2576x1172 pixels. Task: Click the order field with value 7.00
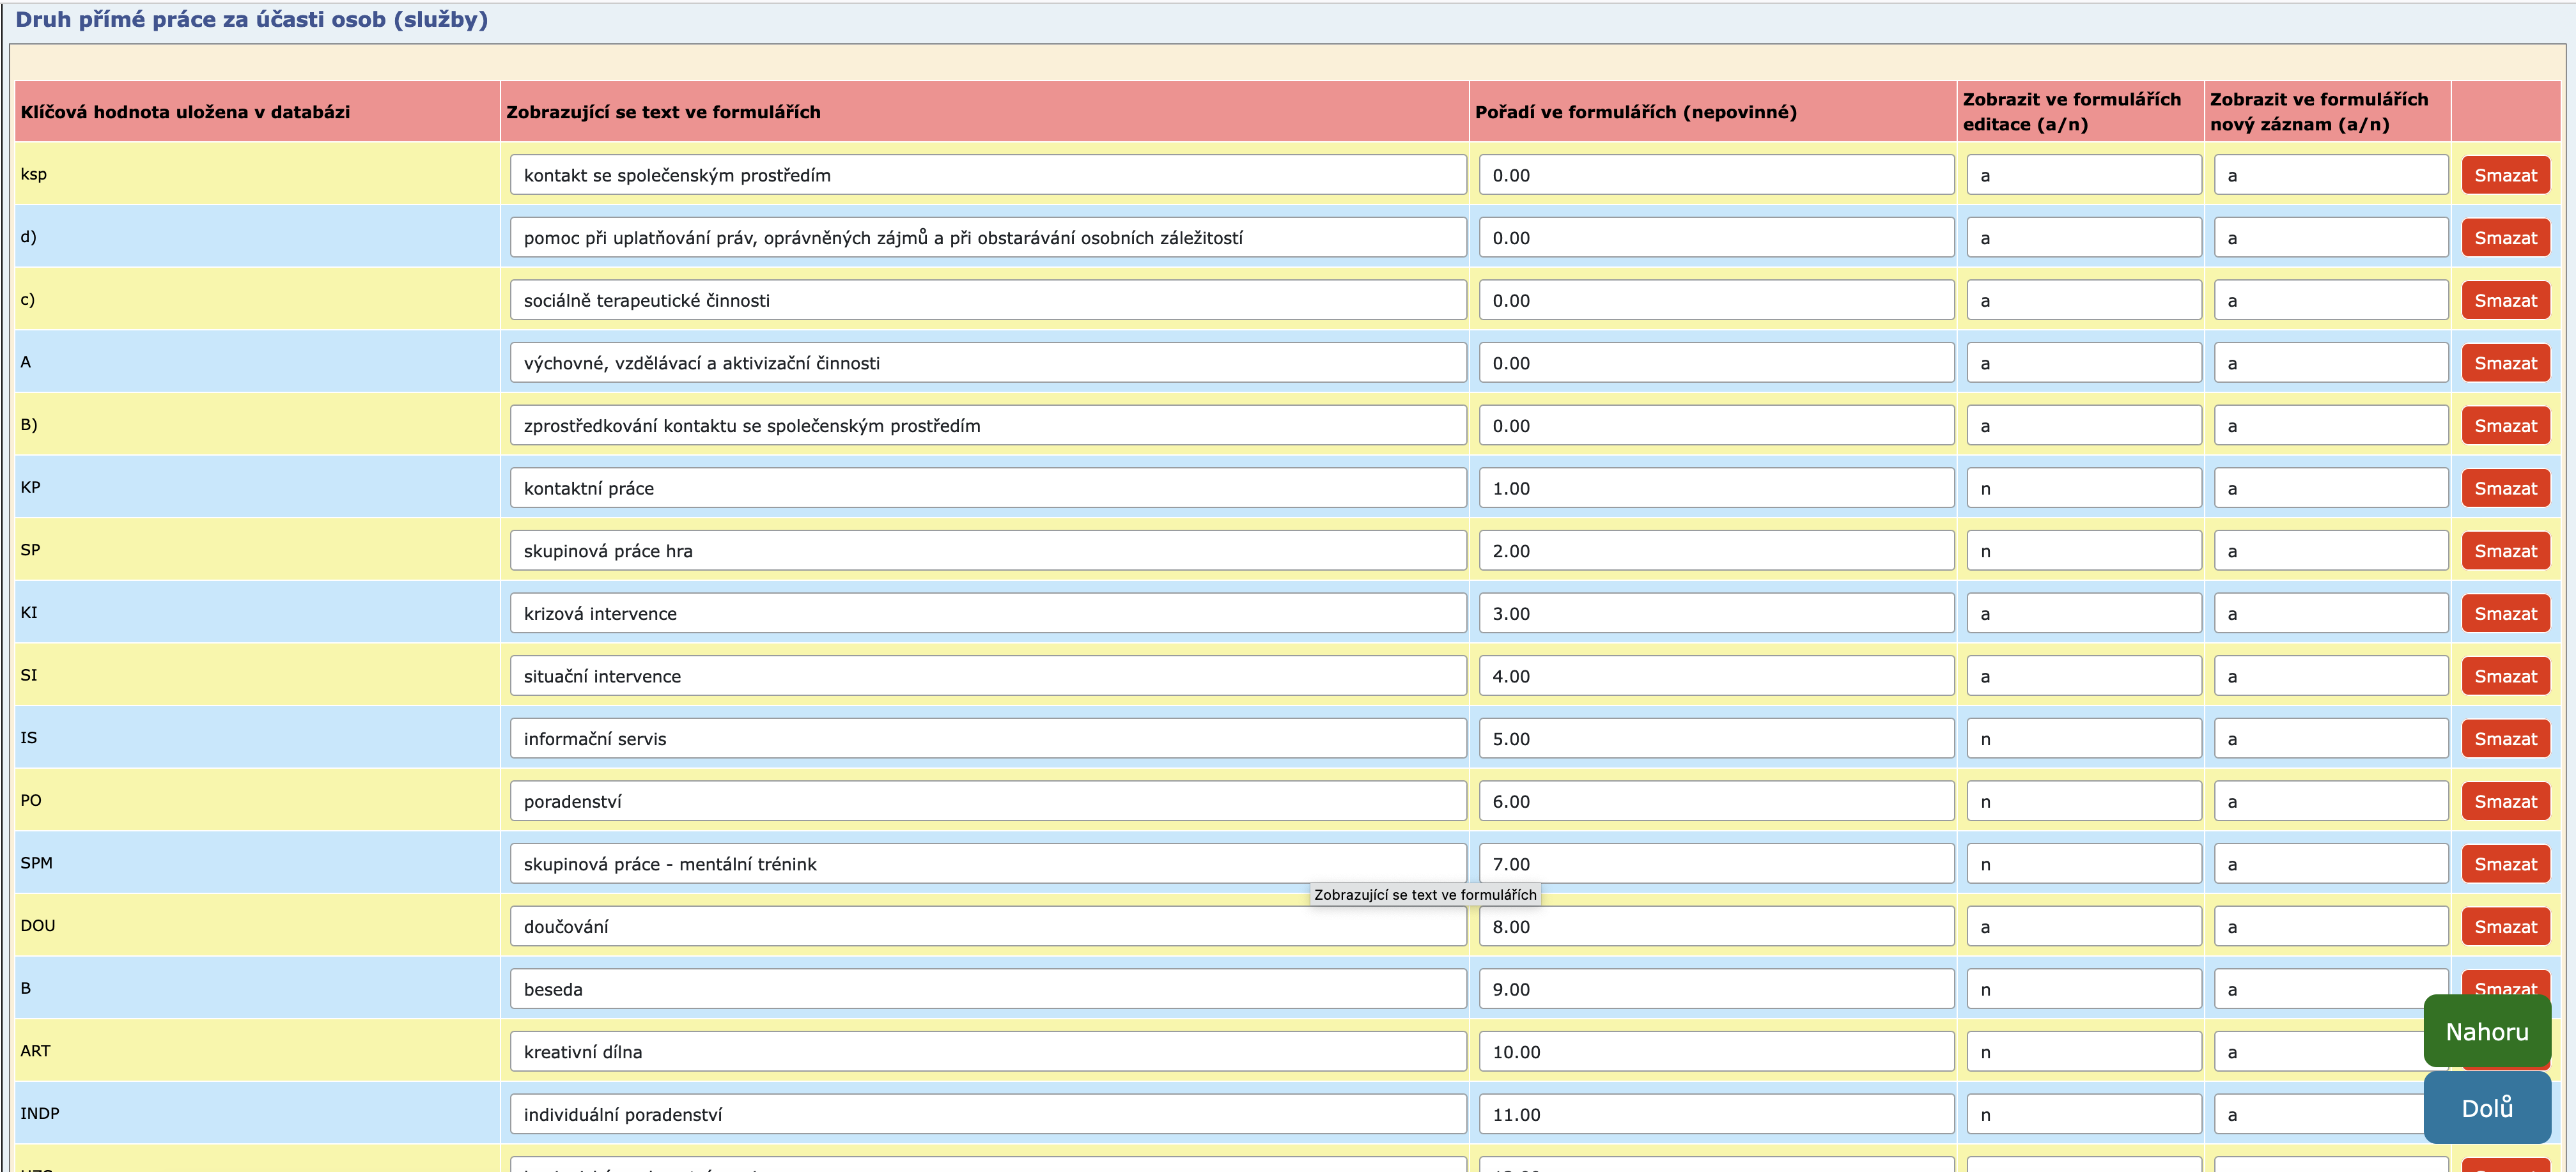[x=1715, y=864]
